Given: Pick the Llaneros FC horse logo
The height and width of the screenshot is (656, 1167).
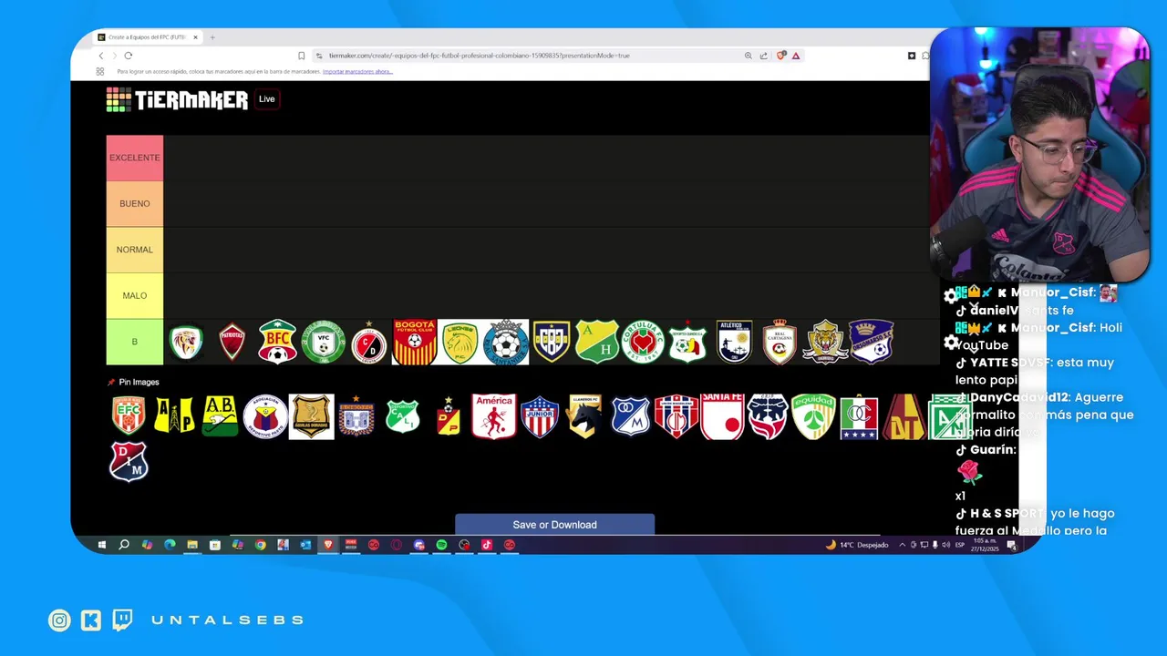Looking at the screenshot, I should pos(585,416).
